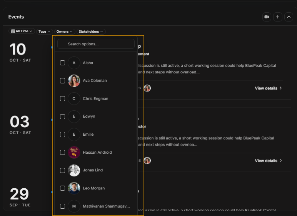Image resolution: width=297 pixels, height=216 pixels.
Task: Click the calendar icon in All Time filter
Action: 13,31
